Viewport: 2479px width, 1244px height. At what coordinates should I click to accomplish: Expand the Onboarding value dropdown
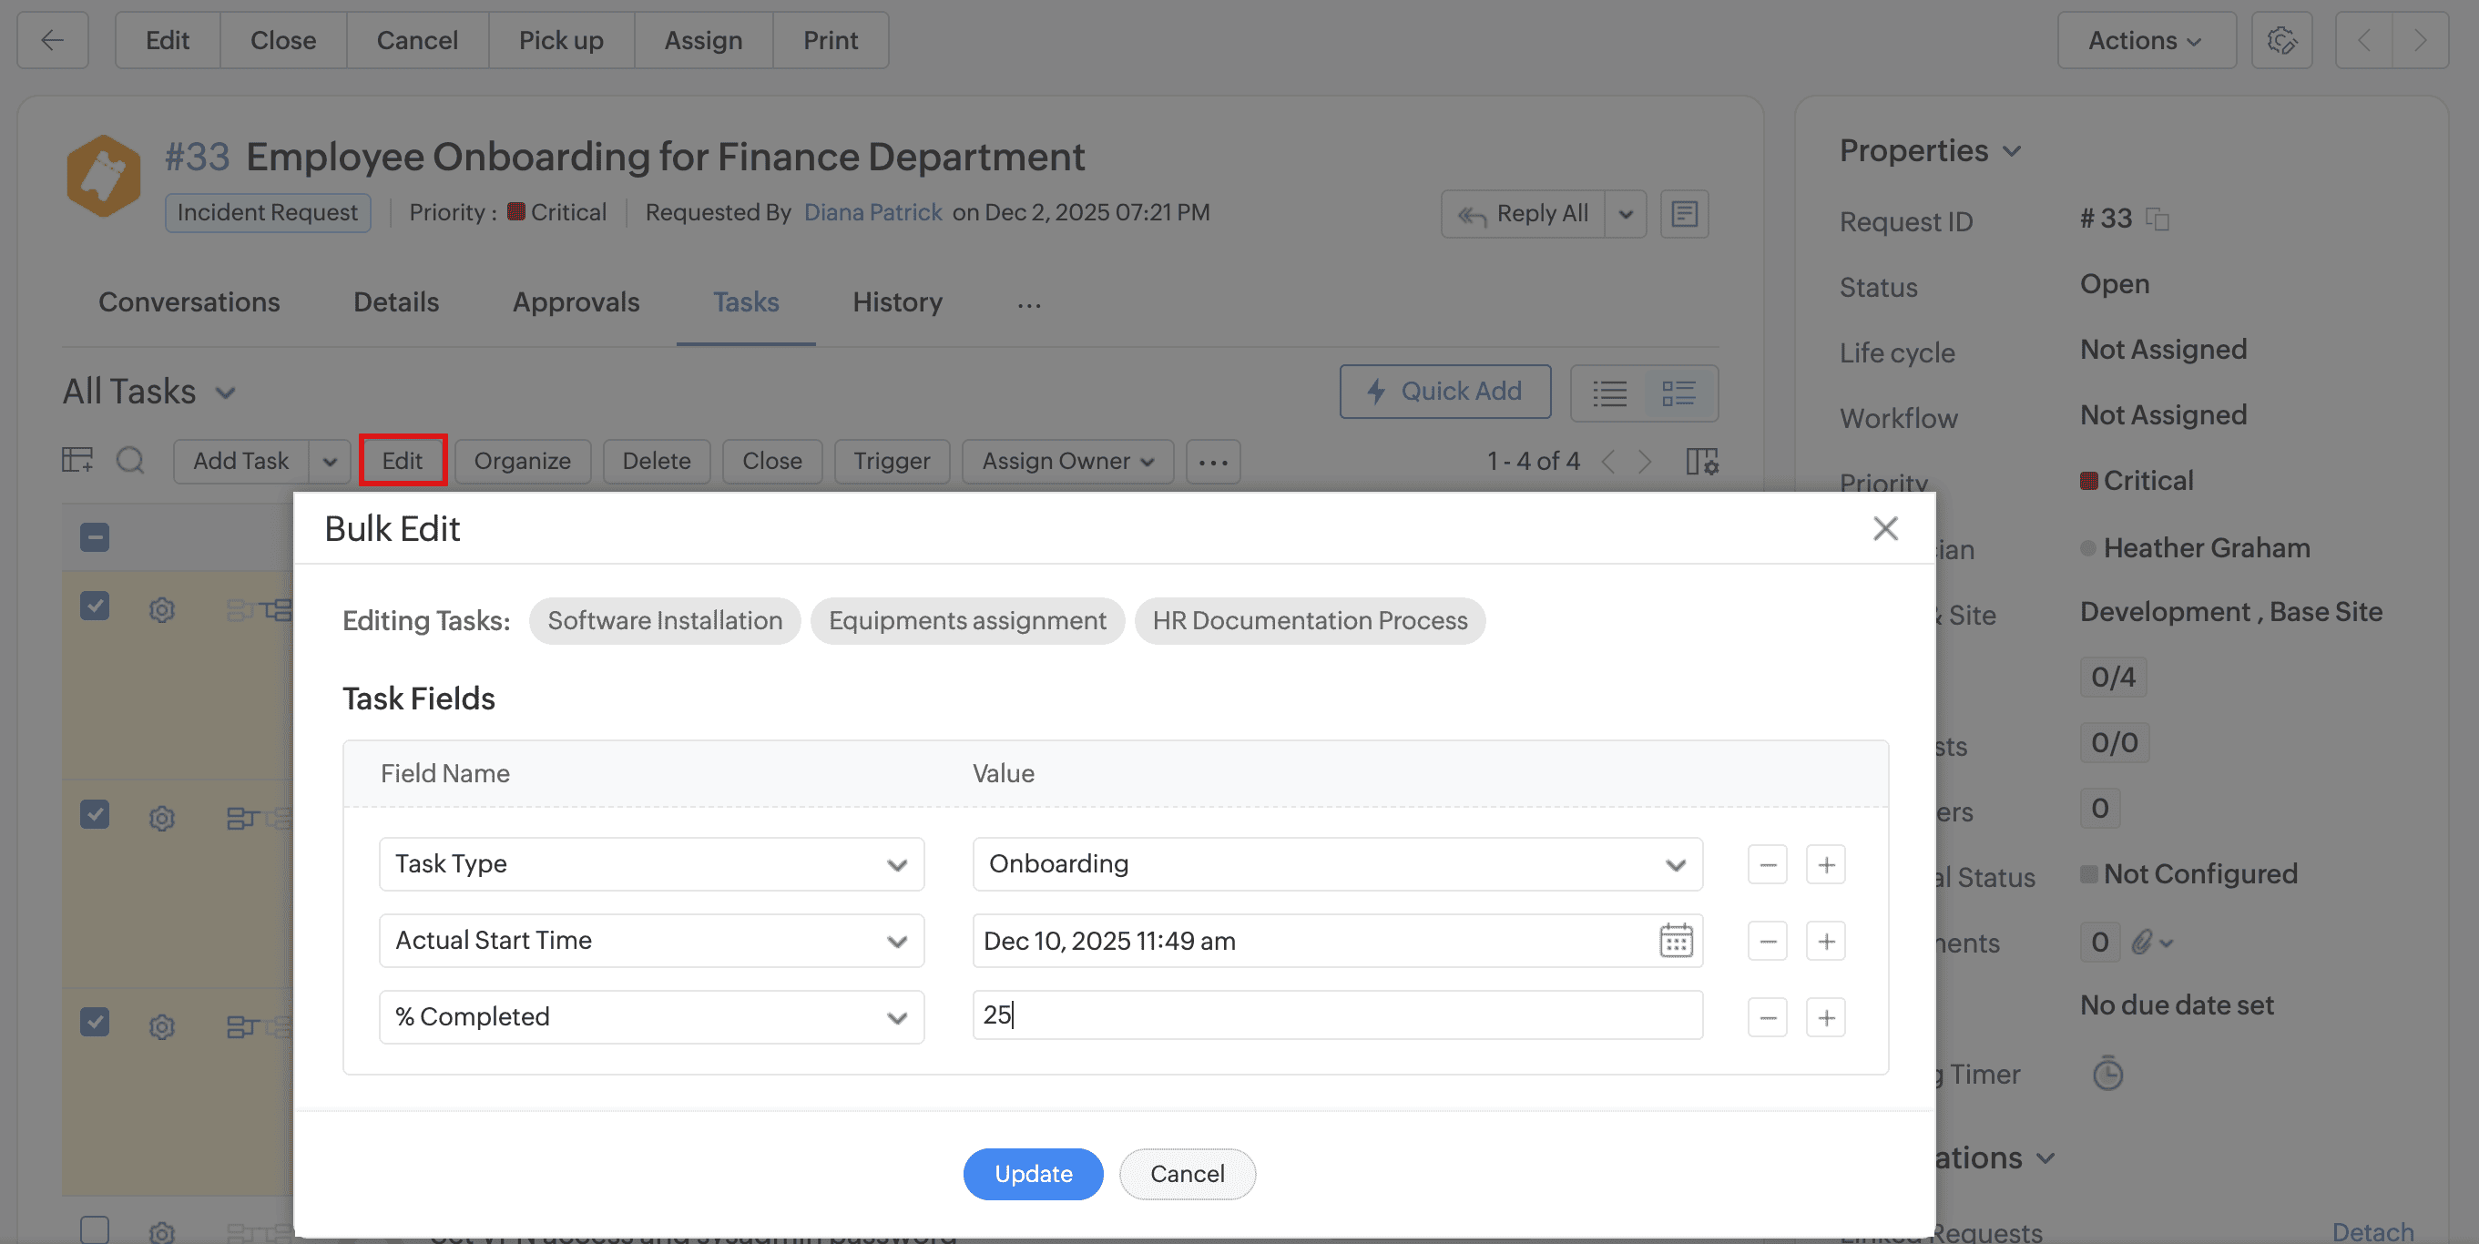pyautogui.click(x=1337, y=864)
